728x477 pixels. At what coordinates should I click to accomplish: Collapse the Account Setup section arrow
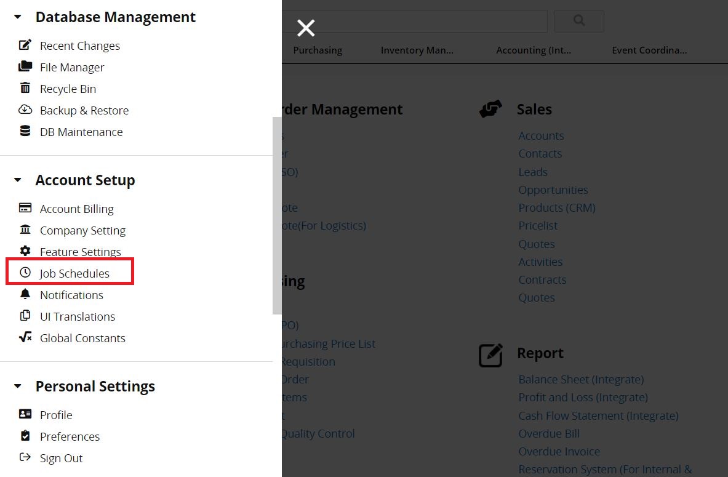(18, 180)
